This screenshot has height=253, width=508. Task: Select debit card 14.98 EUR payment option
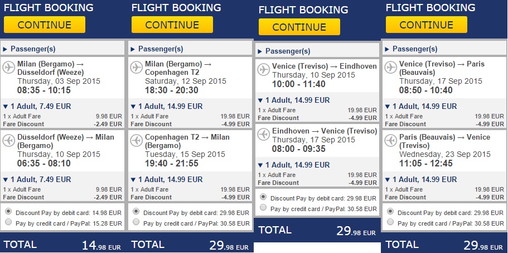[8, 212]
